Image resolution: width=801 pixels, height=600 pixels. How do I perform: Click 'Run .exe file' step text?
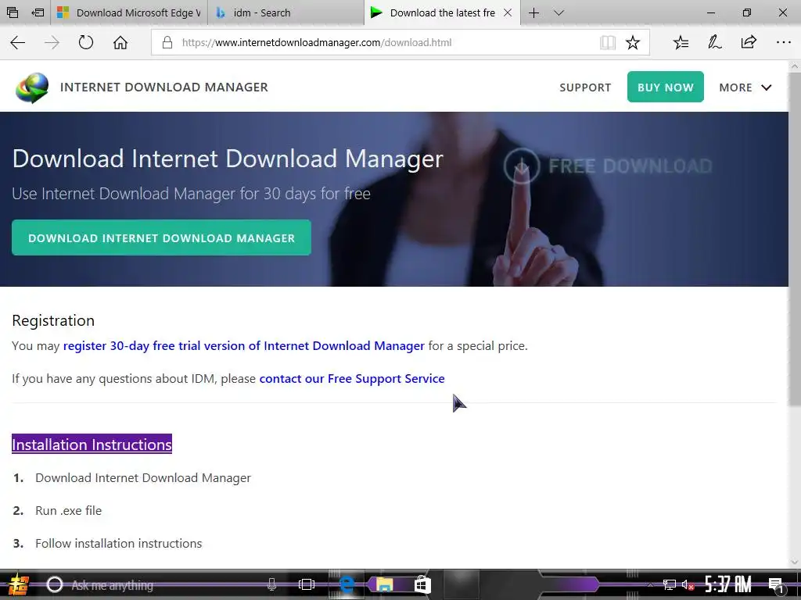[69, 511]
